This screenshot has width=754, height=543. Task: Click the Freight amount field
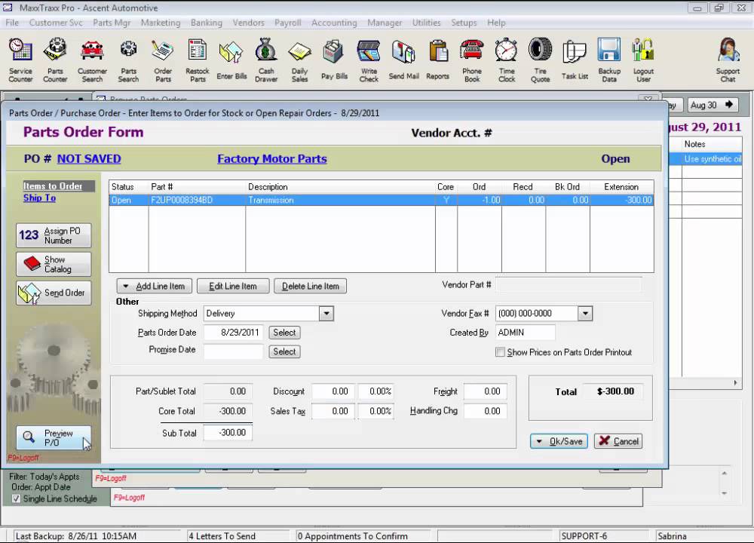[485, 391]
